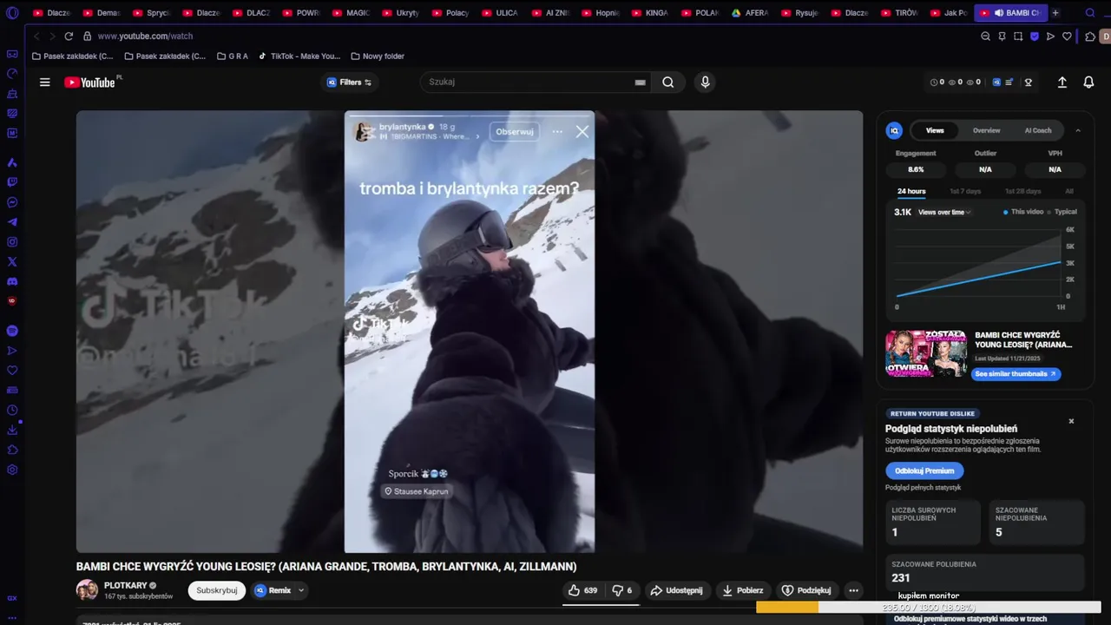Open YouTube notifications bell
This screenshot has width=1111, height=625.
(x=1088, y=82)
